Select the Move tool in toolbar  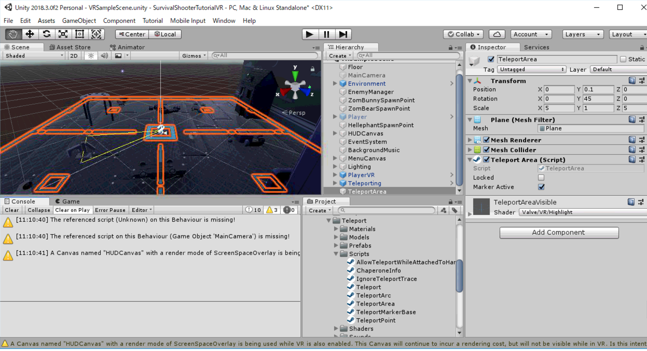click(29, 34)
